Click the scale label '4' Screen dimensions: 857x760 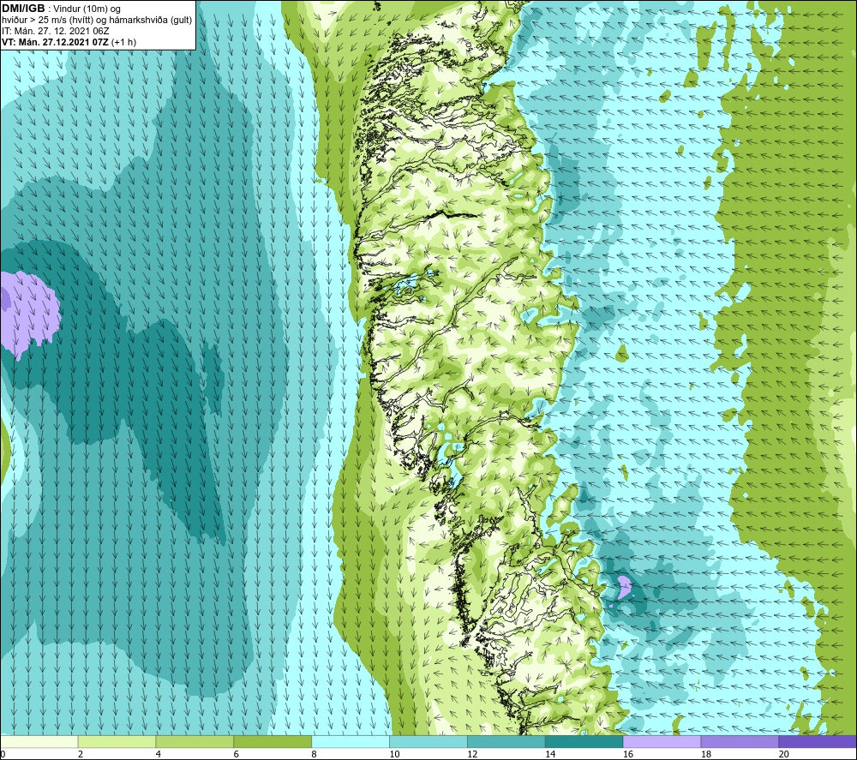tap(158, 754)
